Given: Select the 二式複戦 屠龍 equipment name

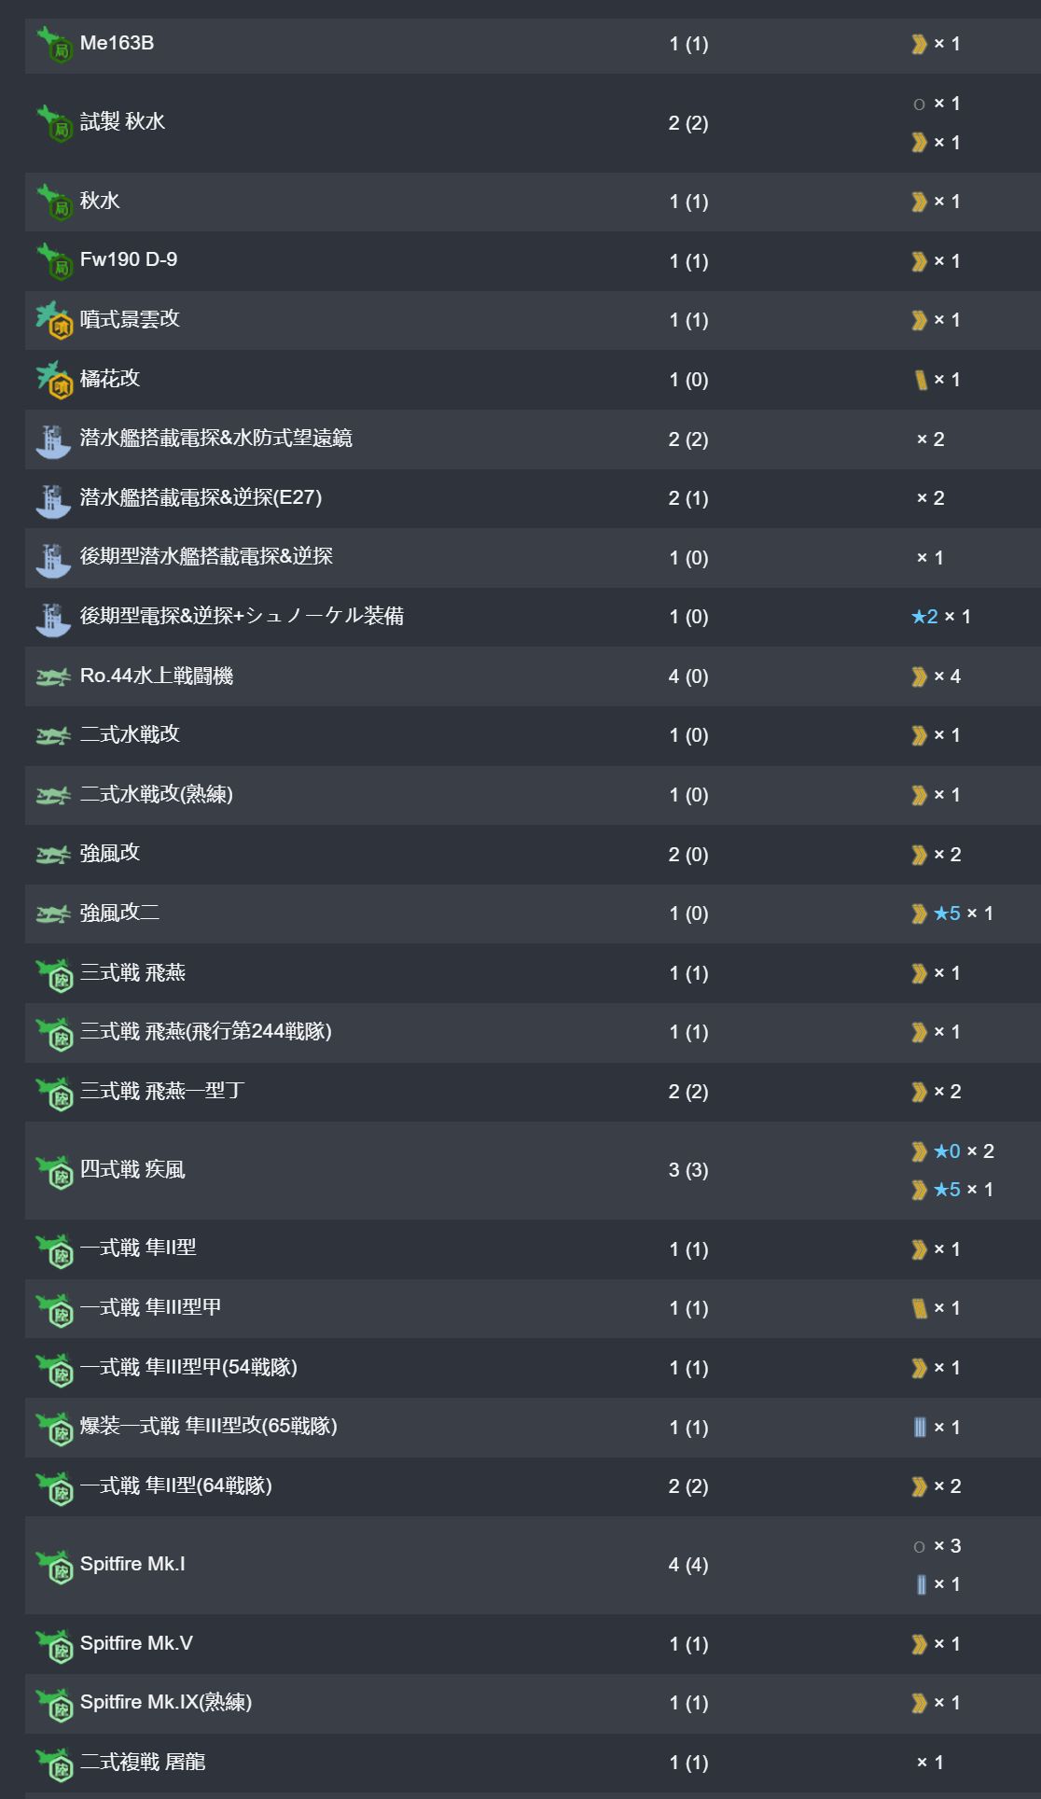Looking at the screenshot, I should 143,1762.
